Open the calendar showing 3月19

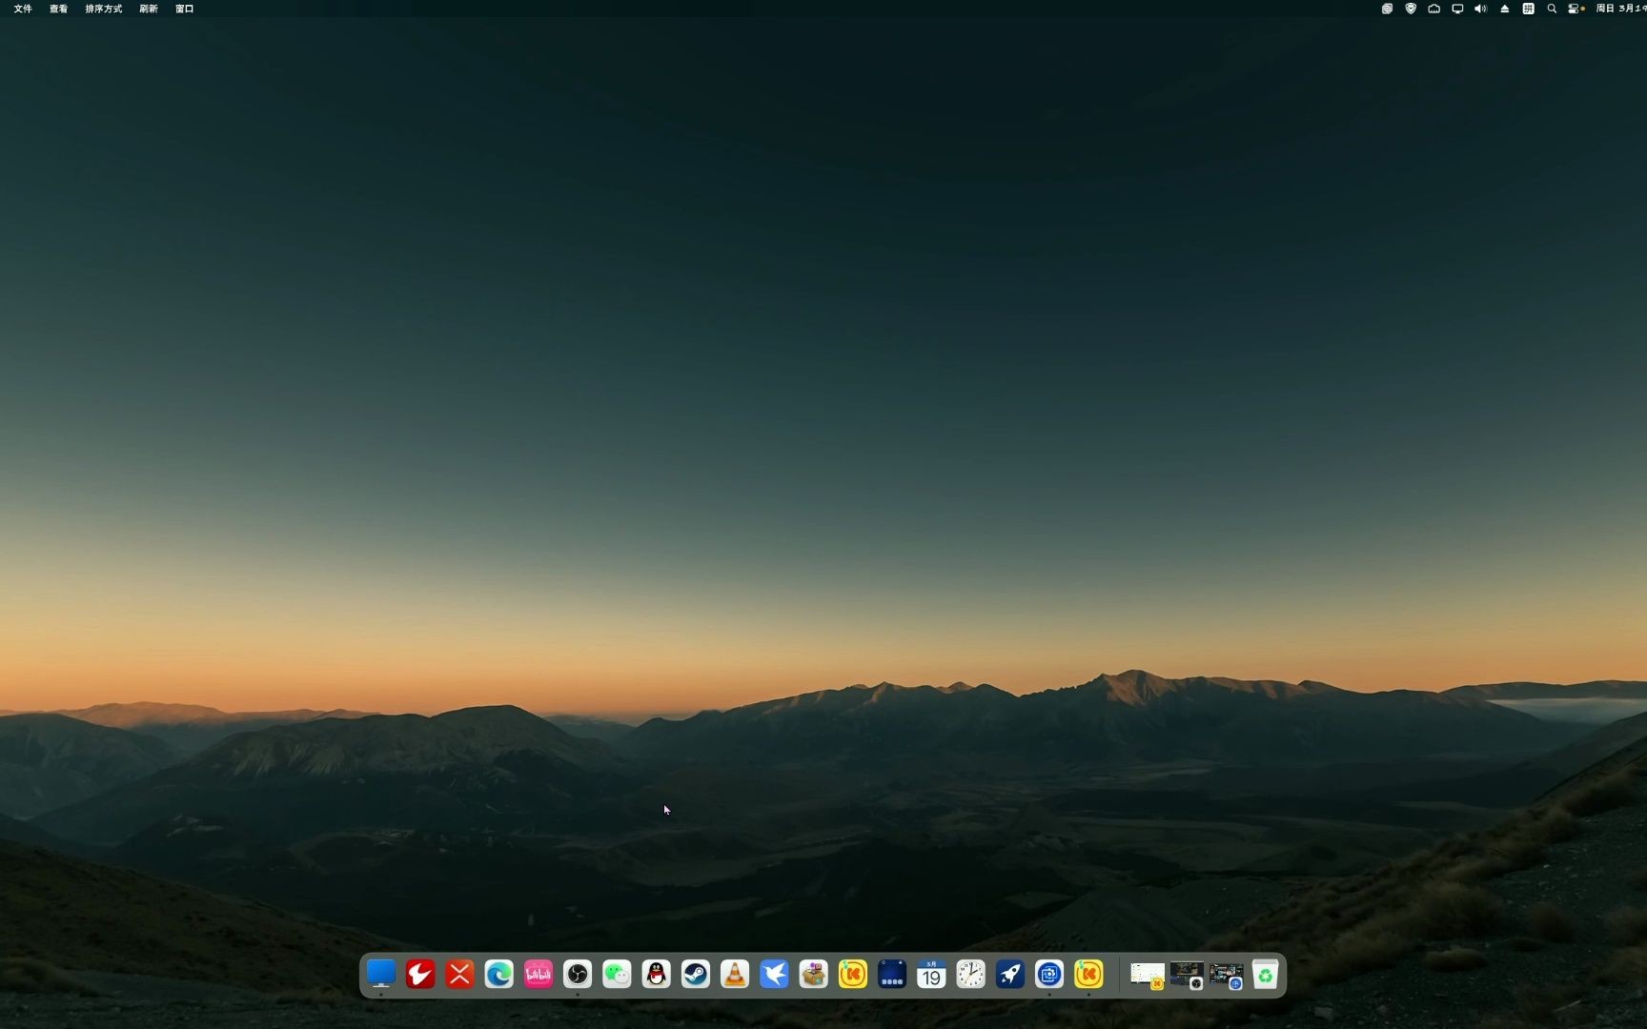(930, 975)
